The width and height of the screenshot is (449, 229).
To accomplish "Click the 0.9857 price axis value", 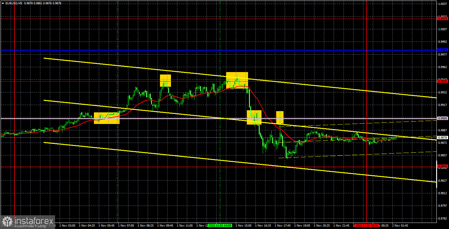I will 443,155.
